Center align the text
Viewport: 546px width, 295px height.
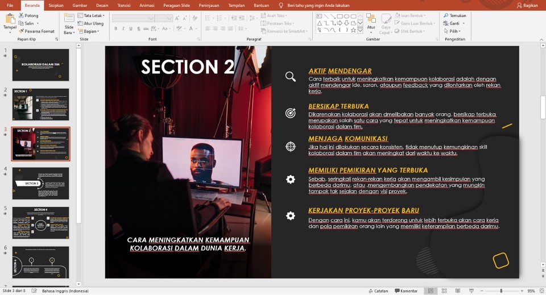coord(215,28)
